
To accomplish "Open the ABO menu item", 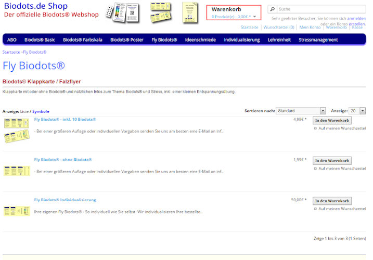I will tap(11, 40).
